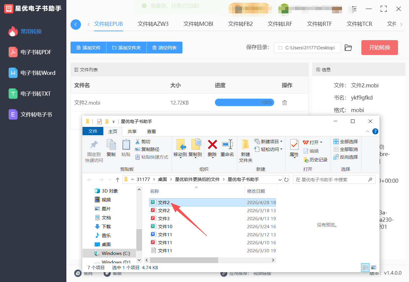Image resolution: width=409 pixels, height=282 pixels.
Task: Click 桌面 in the address breadcrumb
Action: (163, 179)
